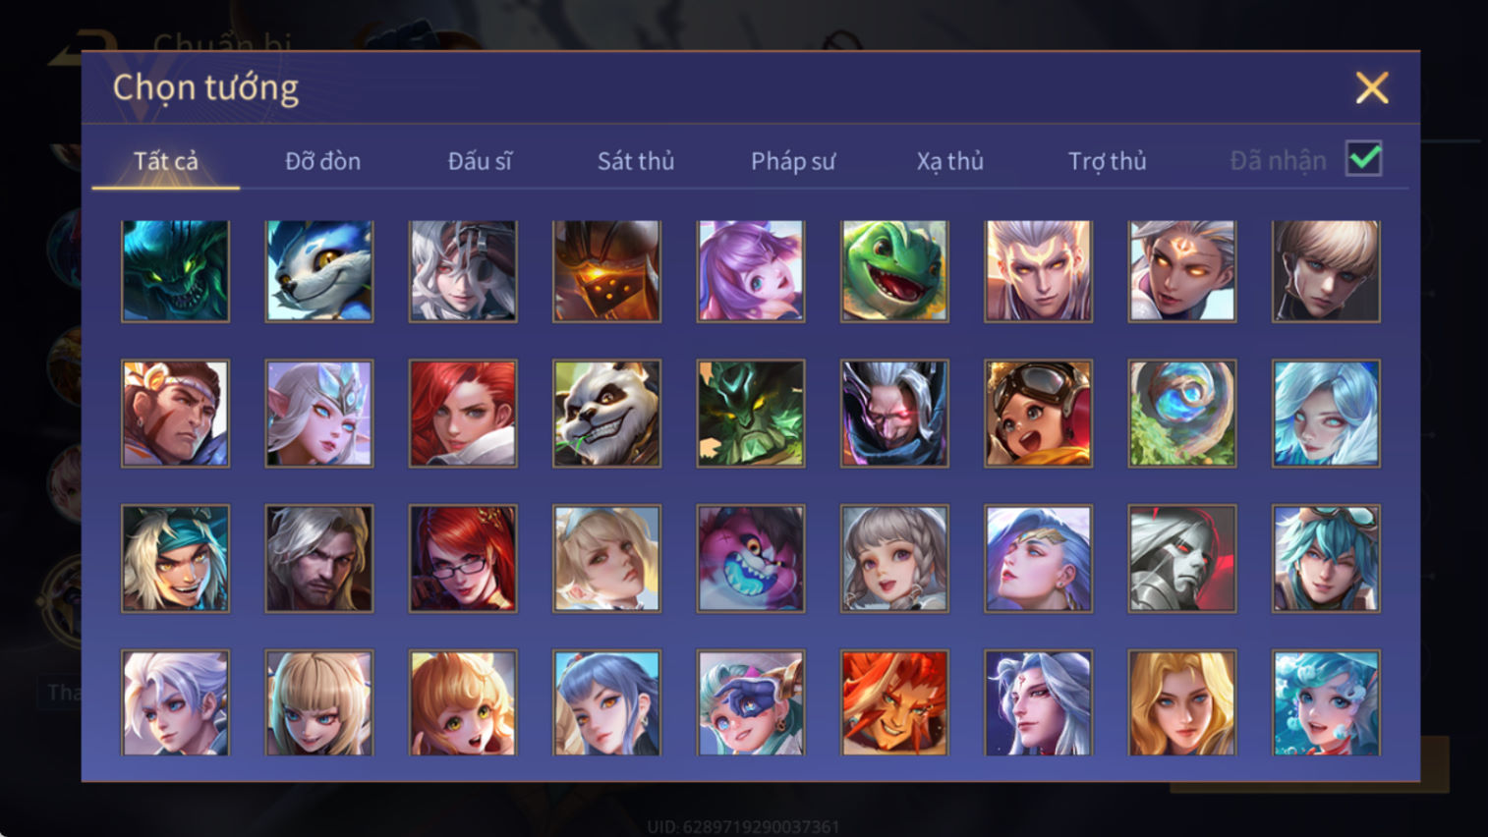Pick the mermaid hero with bubbles
The width and height of the screenshot is (1488, 837).
(1326, 702)
